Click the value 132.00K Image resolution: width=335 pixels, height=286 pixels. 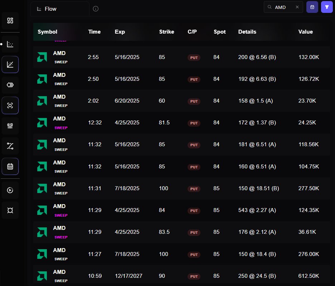(x=309, y=57)
